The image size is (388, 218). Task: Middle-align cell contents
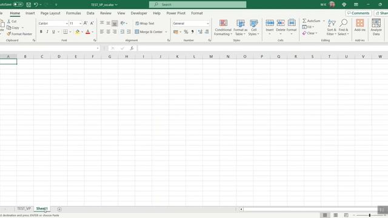pos(108,23)
